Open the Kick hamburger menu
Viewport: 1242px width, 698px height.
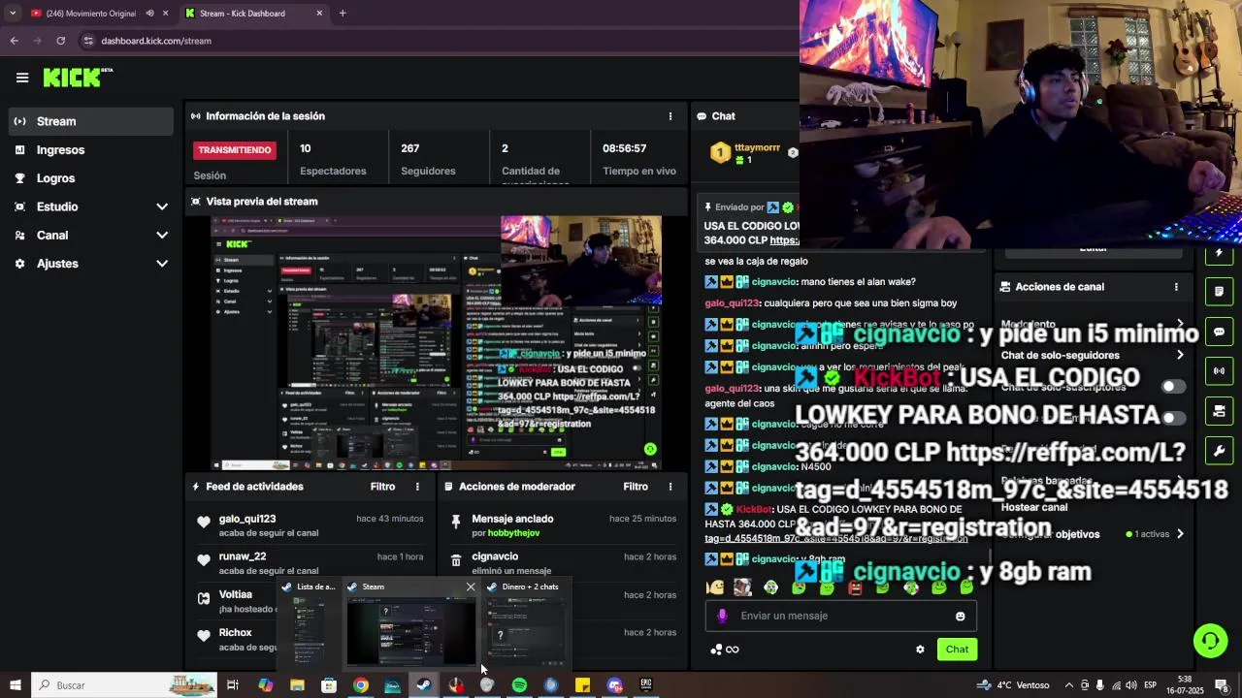pyautogui.click(x=22, y=78)
